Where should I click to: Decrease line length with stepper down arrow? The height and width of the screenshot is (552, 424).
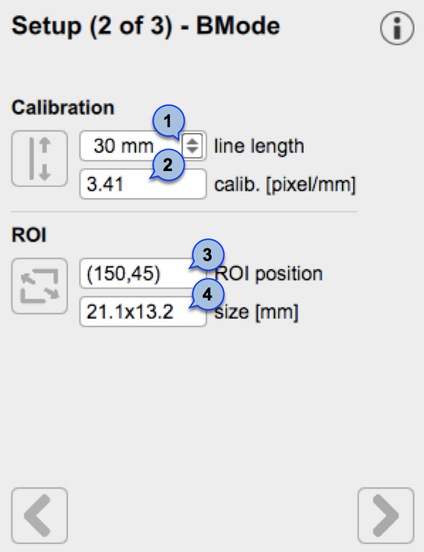click(x=193, y=150)
